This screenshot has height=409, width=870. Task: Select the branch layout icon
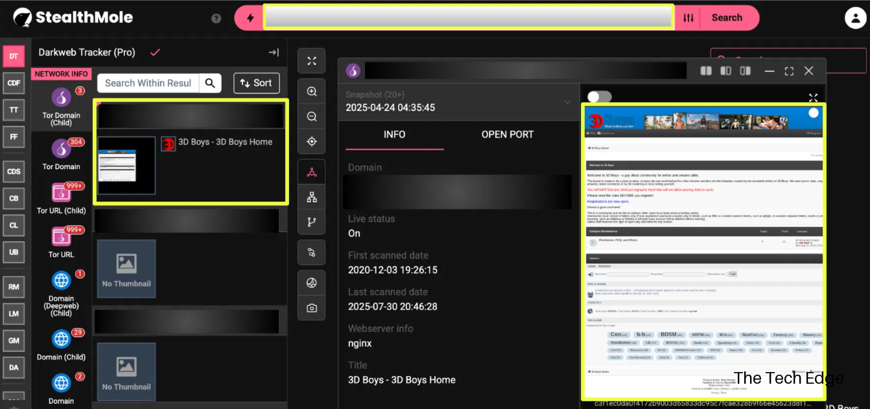(312, 222)
